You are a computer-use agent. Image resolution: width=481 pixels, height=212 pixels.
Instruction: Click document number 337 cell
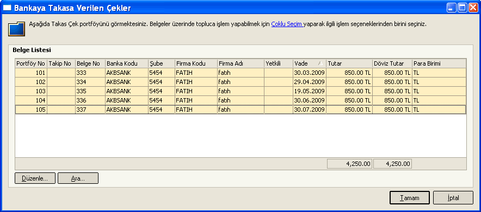pyautogui.click(x=90, y=110)
